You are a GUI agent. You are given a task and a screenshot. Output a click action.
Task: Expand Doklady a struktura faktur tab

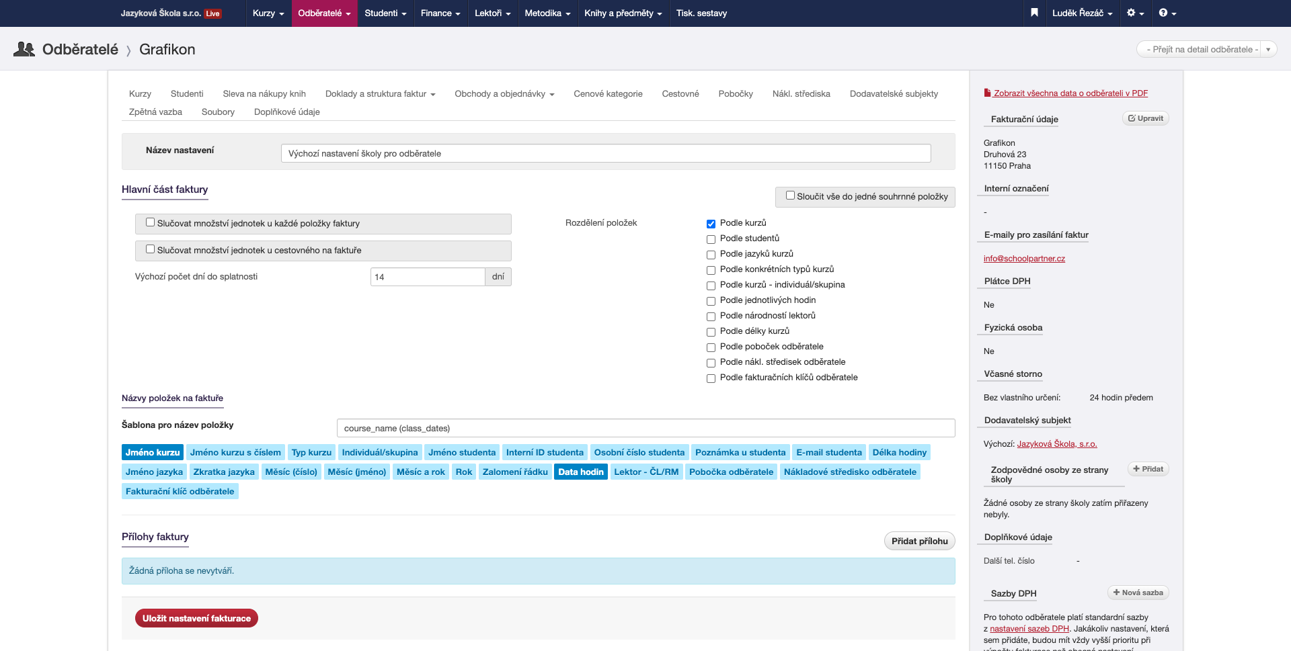380,93
